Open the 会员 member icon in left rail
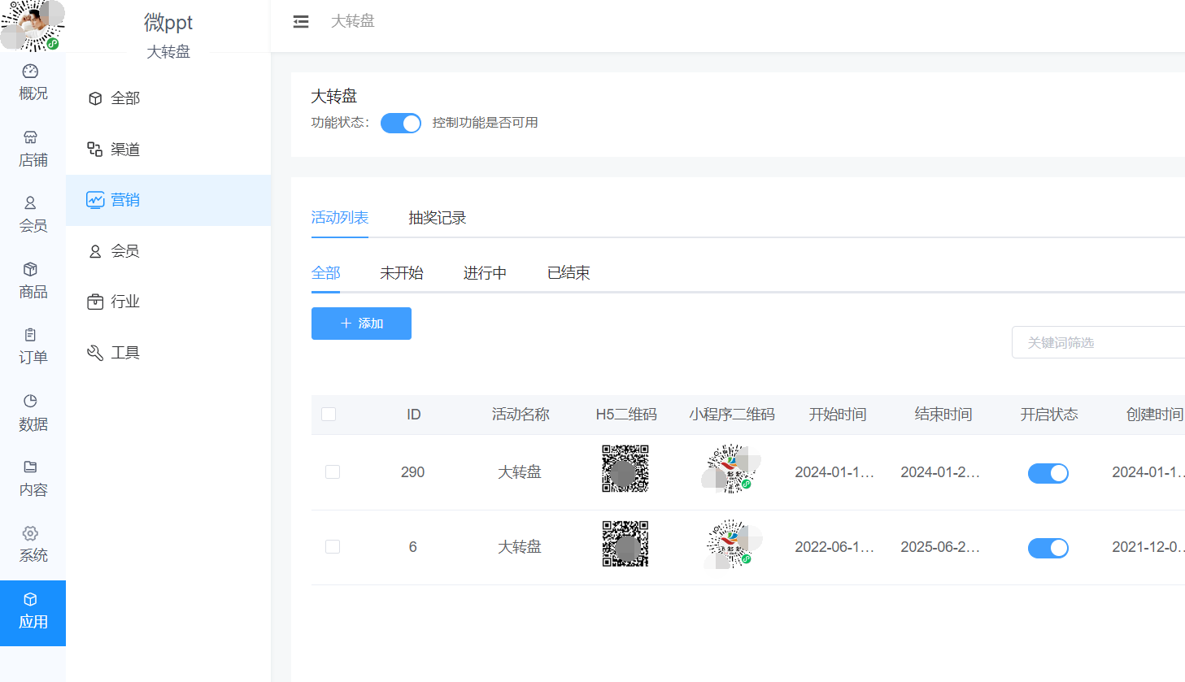This screenshot has height=682, width=1185. [x=30, y=203]
